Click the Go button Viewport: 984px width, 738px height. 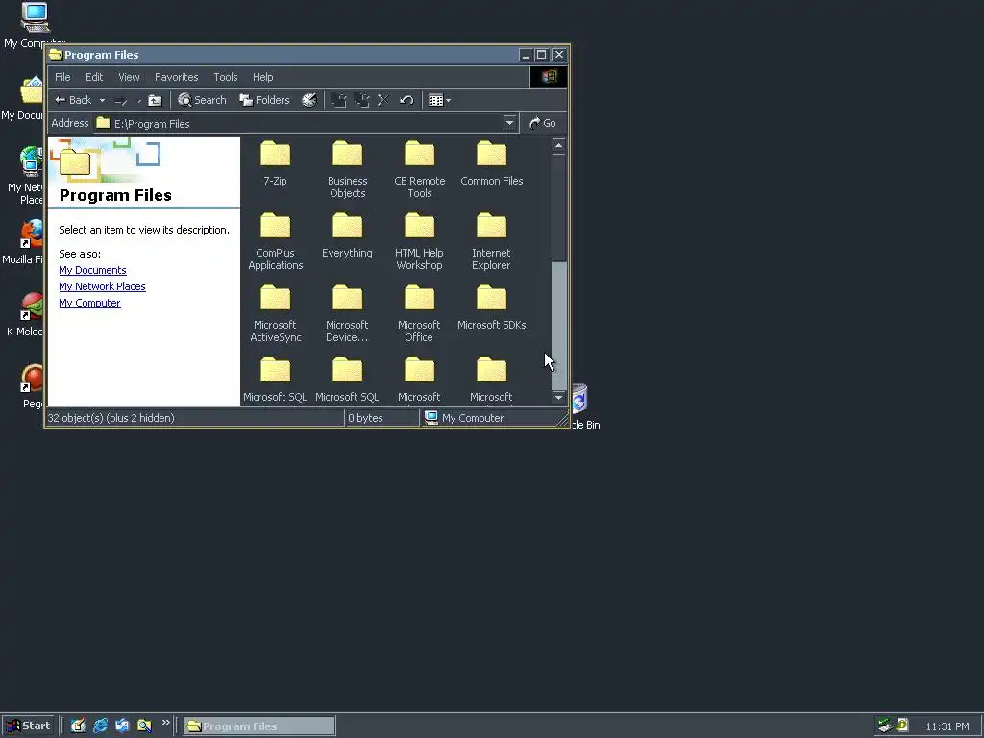coord(543,123)
